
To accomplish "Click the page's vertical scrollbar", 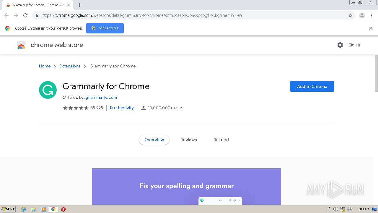I will 376,74.
